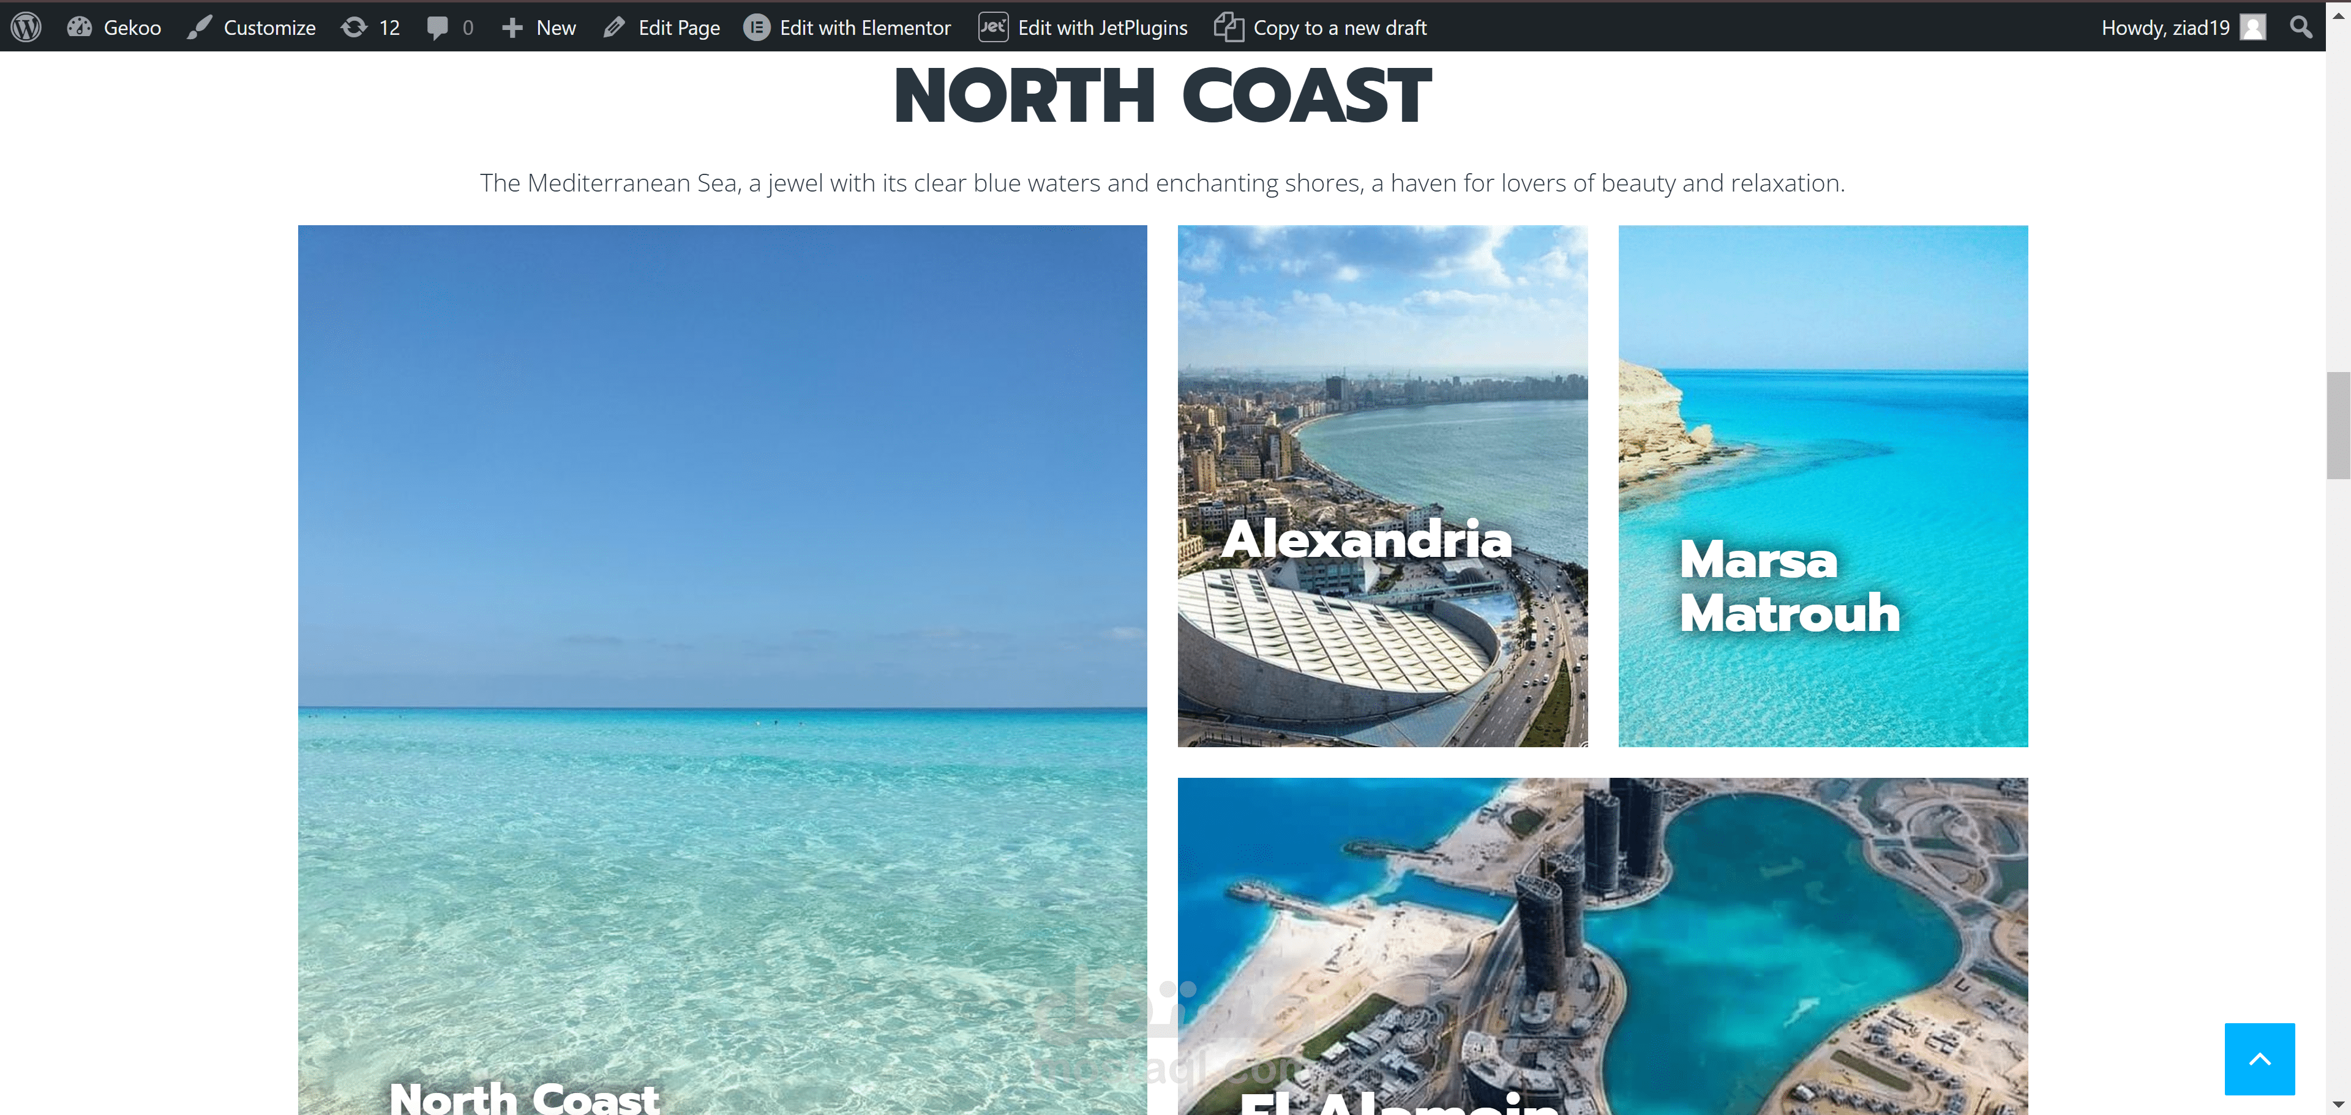Viewport: 2351px width, 1115px height.
Task: Click the blue back-to-top arrow button
Action: 2260,1059
